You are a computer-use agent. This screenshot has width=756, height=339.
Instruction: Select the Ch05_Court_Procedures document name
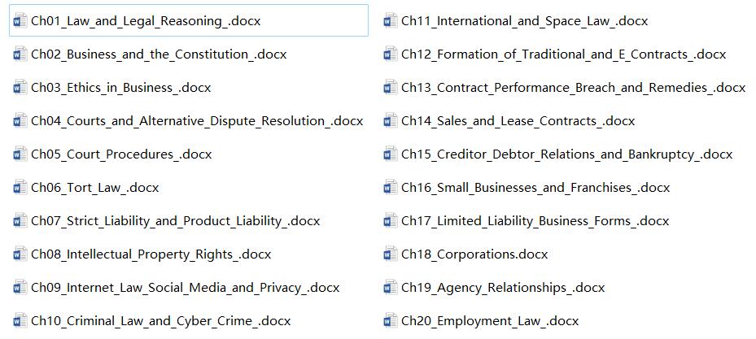click(x=121, y=154)
